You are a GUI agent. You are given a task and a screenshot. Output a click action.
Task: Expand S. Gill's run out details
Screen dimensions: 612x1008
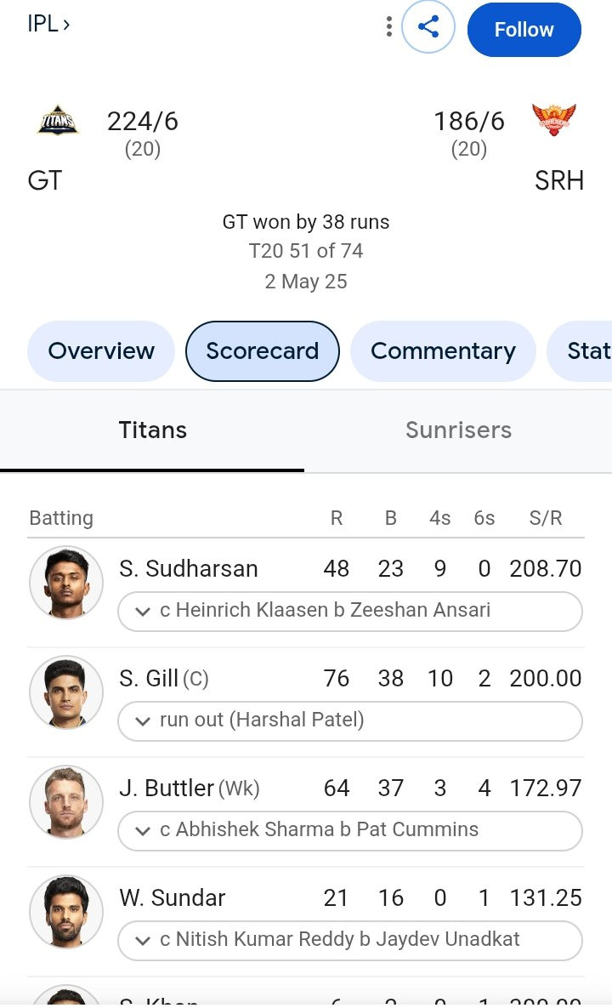pyautogui.click(x=349, y=720)
